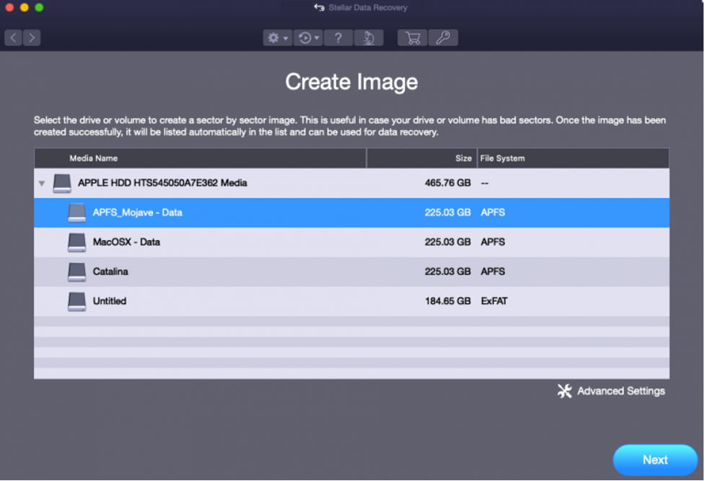This screenshot has height=481, width=705.
Task: Collapse the APPLE HDD media tree
Action: pos(42,183)
